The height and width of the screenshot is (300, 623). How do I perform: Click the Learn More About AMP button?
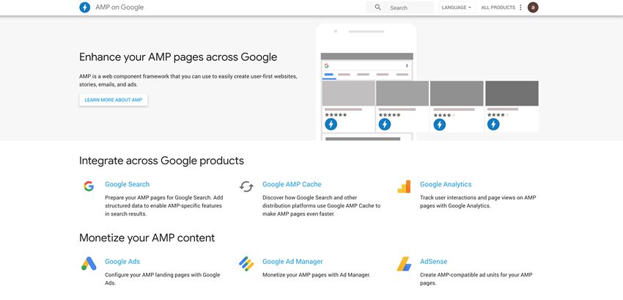point(113,100)
